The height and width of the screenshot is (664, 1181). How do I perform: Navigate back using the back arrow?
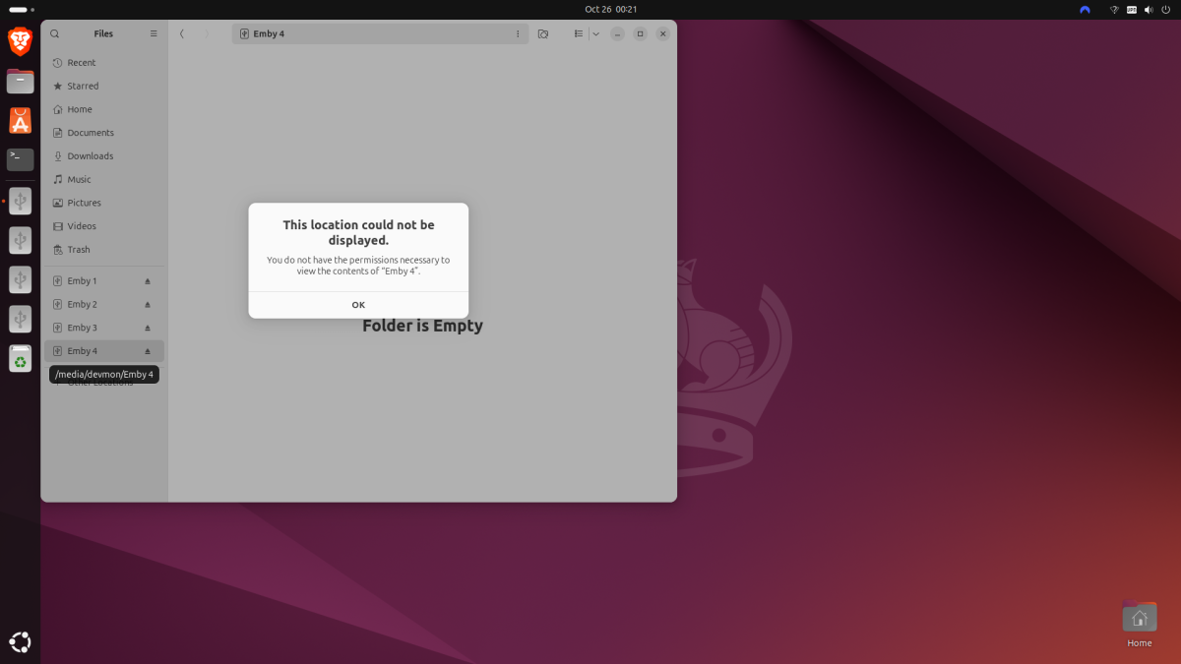pos(182,32)
